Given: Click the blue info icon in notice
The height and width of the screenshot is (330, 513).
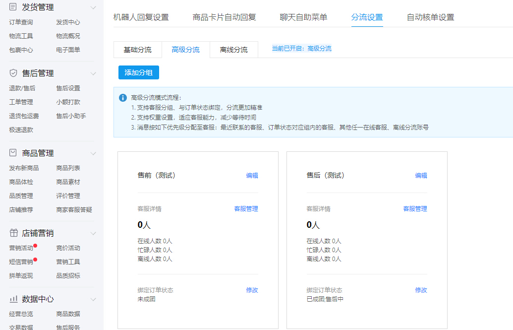Looking at the screenshot, I should click(x=123, y=98).
